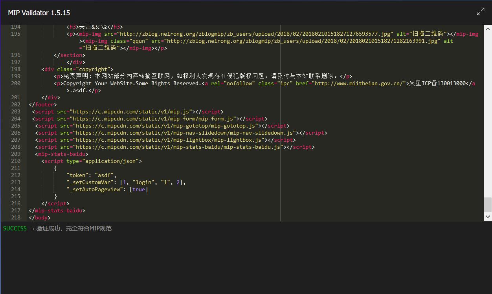Click the opening mip-stats-baidu tag

(62, 154)
